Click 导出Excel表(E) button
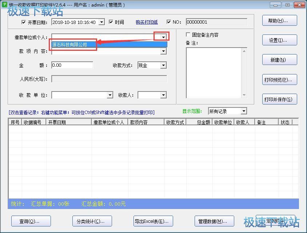Viewport: 307px width, 233px height. (x=153, y=221)
